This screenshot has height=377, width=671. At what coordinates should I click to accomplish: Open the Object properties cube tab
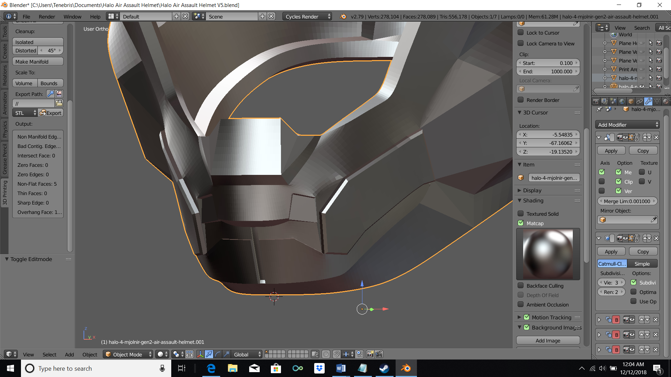[x=631, y=101]
